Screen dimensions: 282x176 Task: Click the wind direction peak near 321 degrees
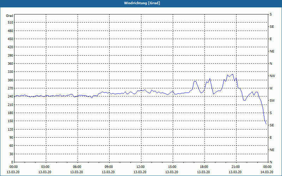pos(233,74)
